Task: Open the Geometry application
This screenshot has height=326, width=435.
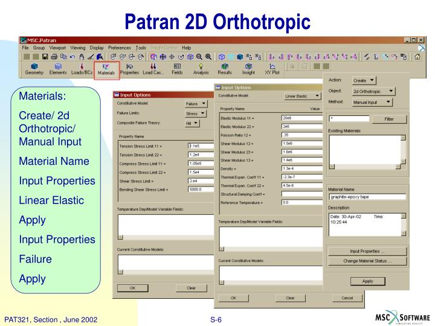Action: click(x=34, y=69)
